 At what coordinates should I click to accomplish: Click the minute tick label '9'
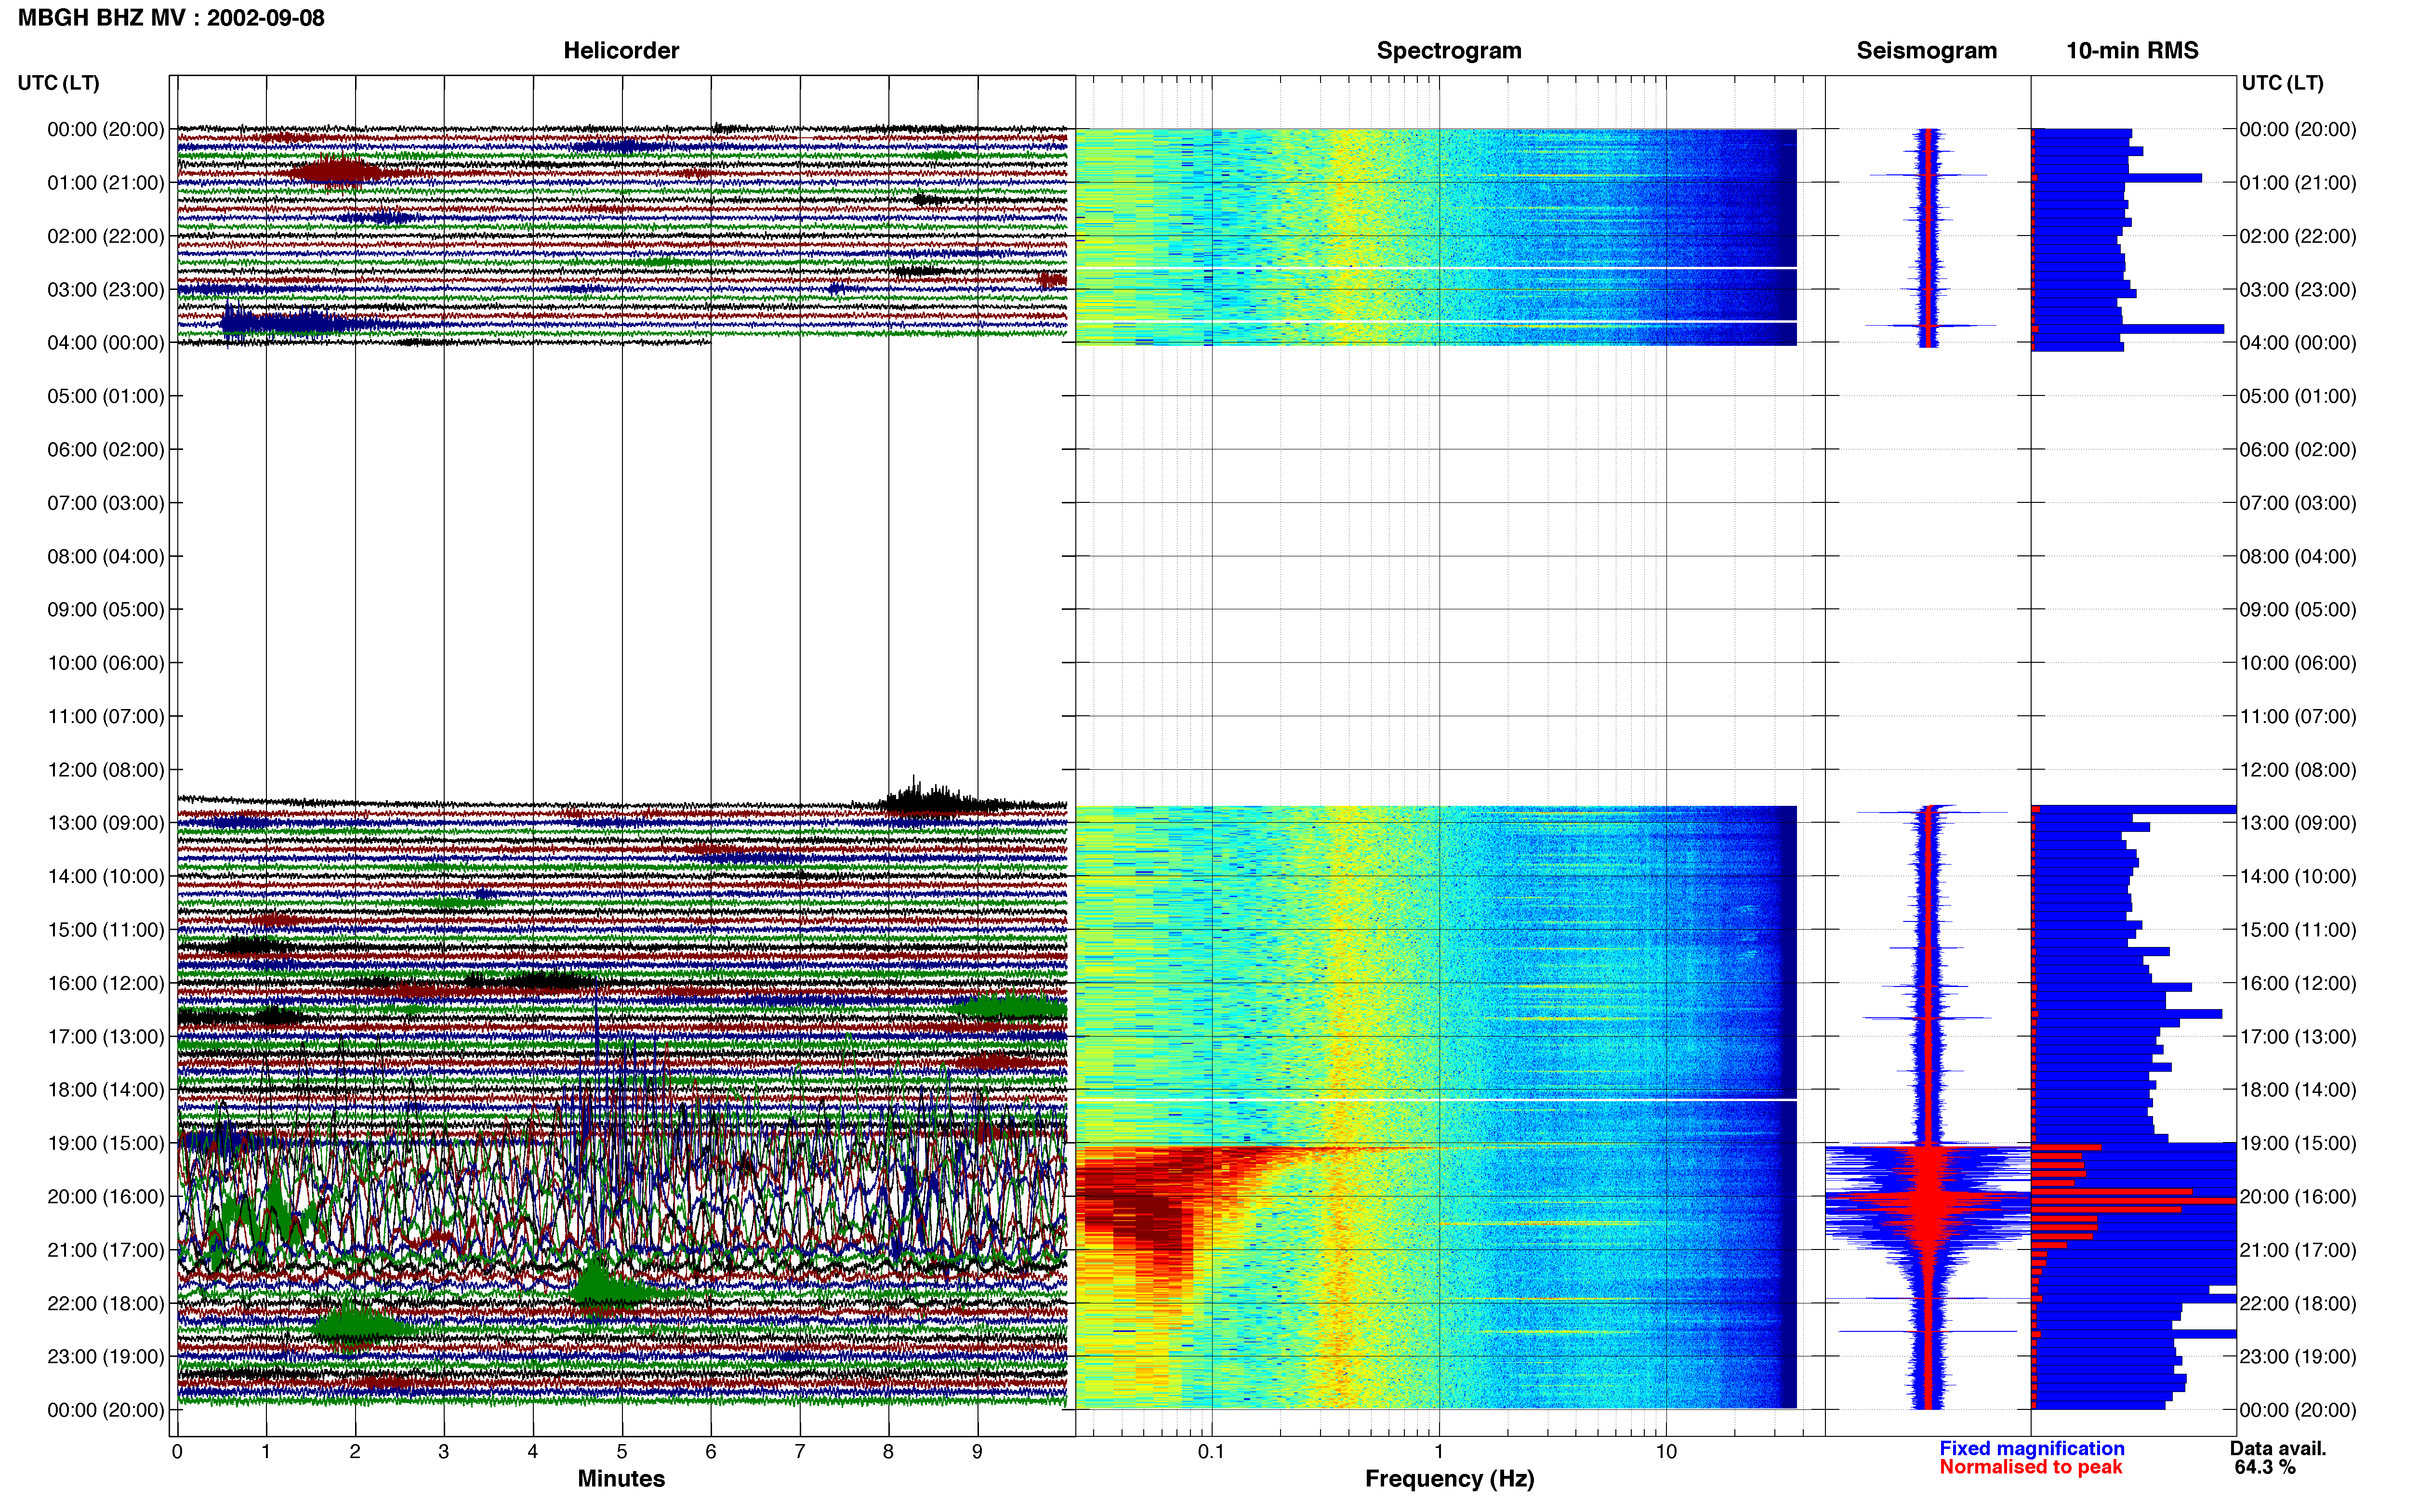coord(977,1451)
